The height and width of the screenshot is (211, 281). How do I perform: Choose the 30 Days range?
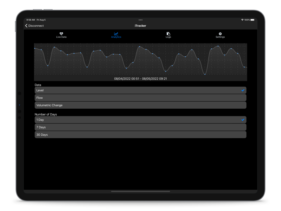(140, 134)
